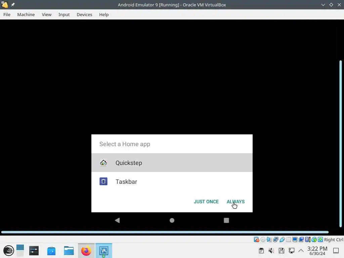
Task: Click the show desktop button
Action: [x=336, y=251]
